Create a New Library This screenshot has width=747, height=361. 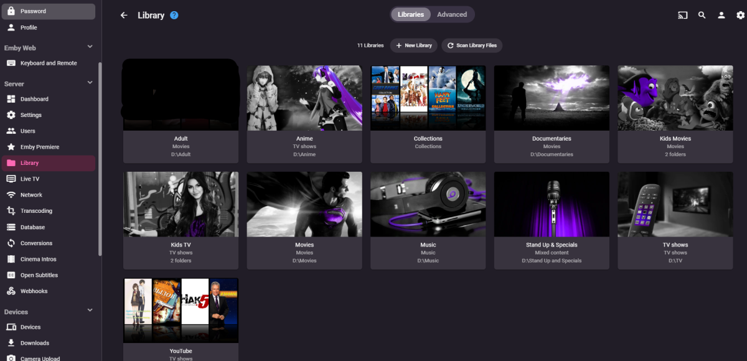click(413, 45)
